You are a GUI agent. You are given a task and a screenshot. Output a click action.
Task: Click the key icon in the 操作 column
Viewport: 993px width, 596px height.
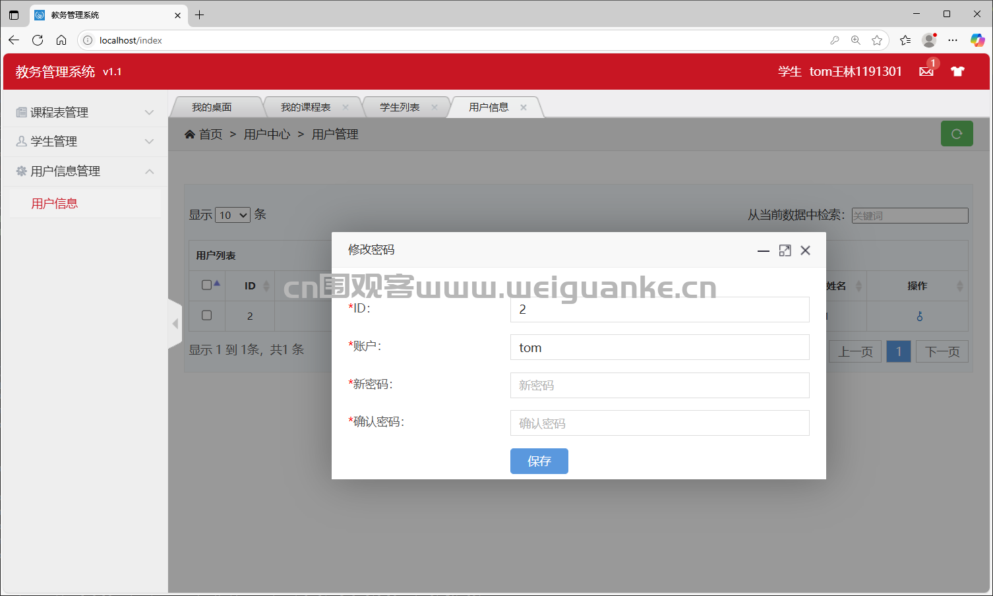pos(920,316)
